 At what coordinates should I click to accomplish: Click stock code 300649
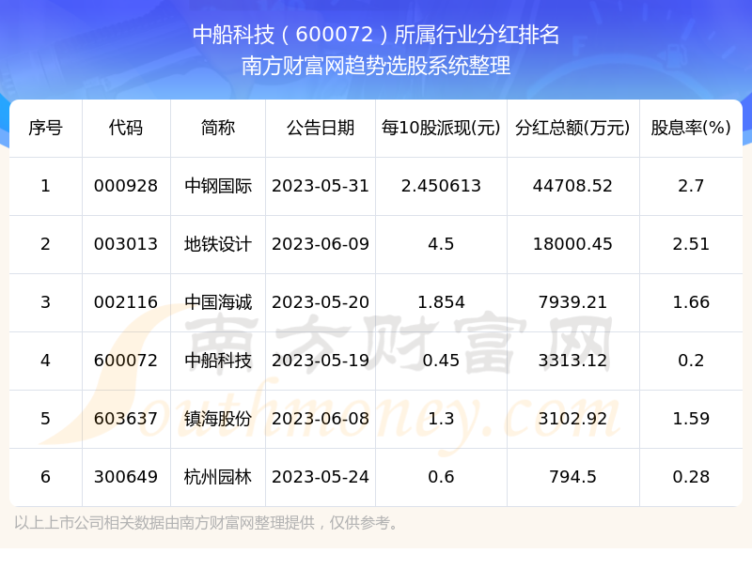tap(126, 477)
